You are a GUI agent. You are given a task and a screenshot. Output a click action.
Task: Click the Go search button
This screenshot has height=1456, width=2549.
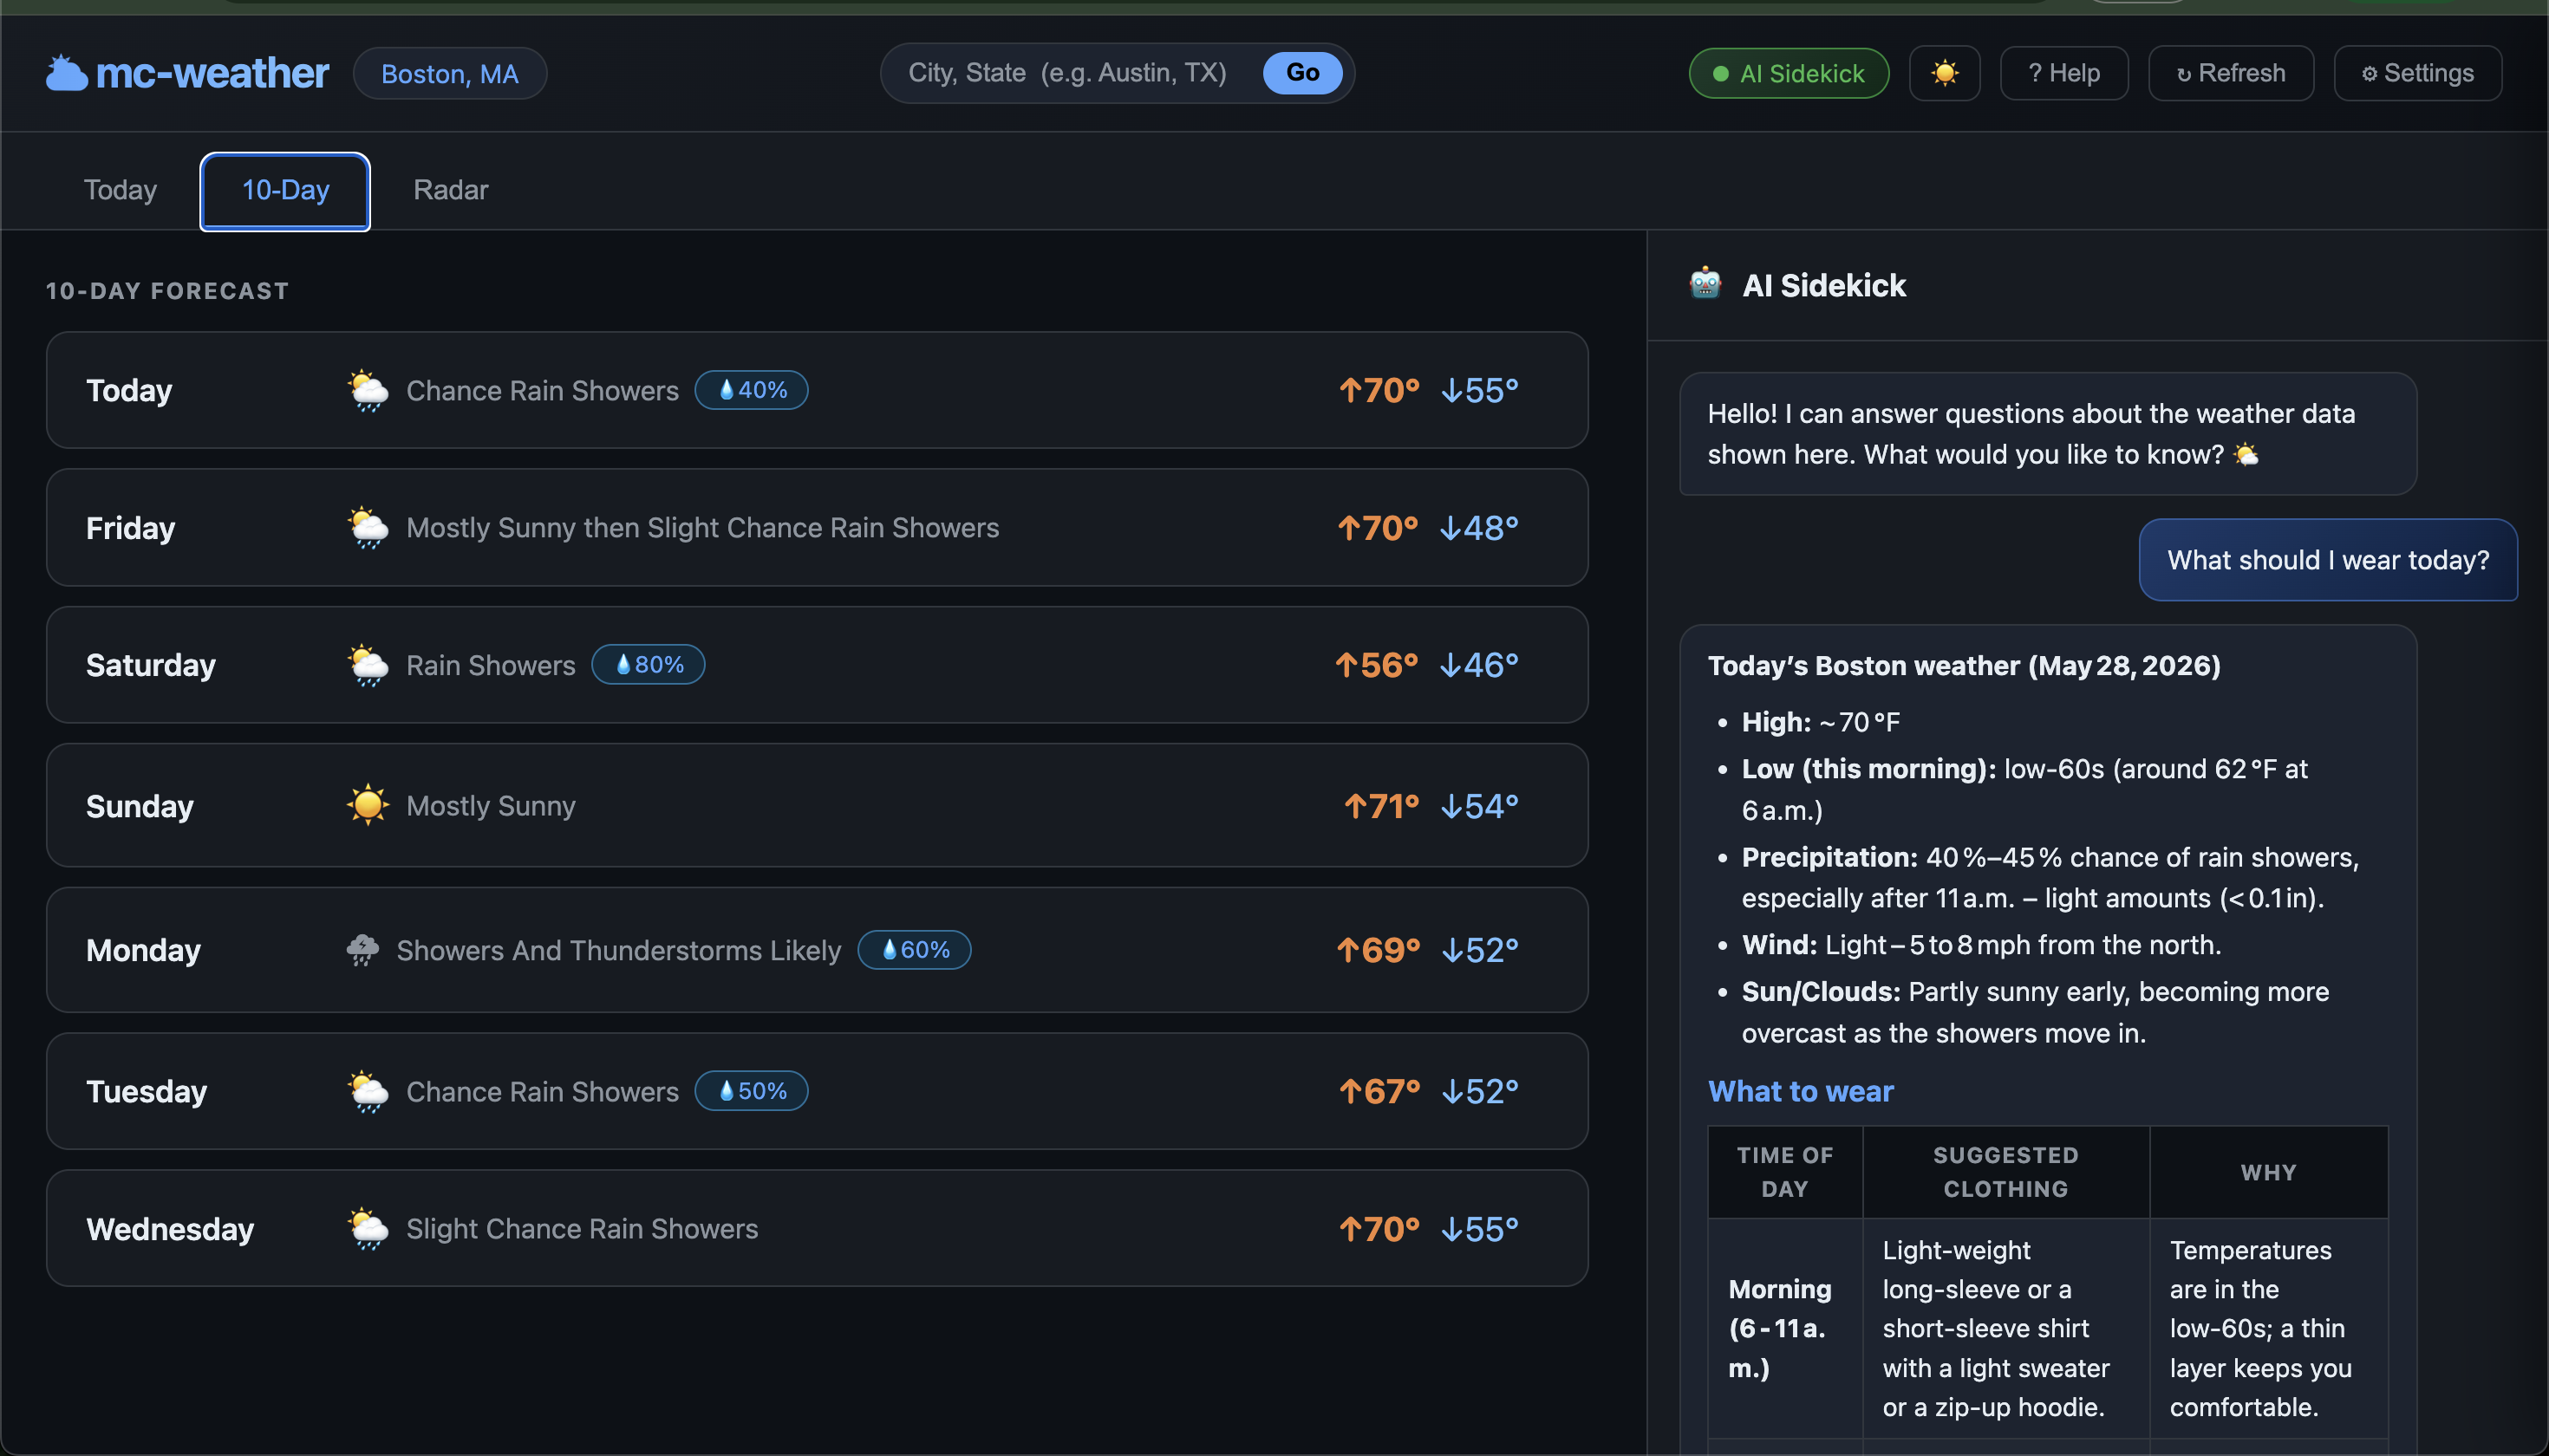click(x=1301, y=72)
